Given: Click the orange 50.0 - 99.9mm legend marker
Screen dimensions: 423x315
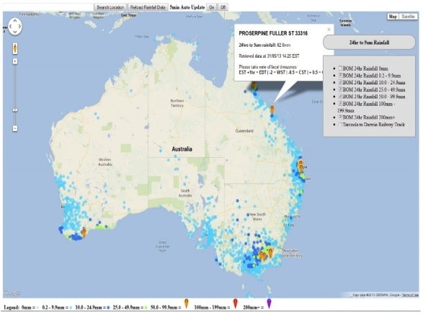Looking at the screenshot, I should pyautogui.click(x=186, y=304).
